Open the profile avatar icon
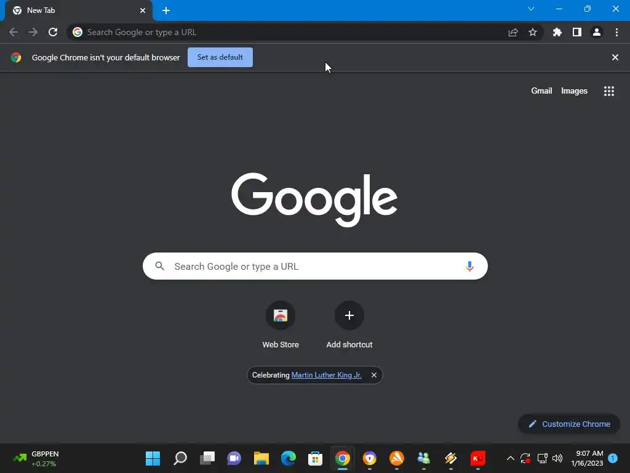The image size is (630, 473). (597, 32)
